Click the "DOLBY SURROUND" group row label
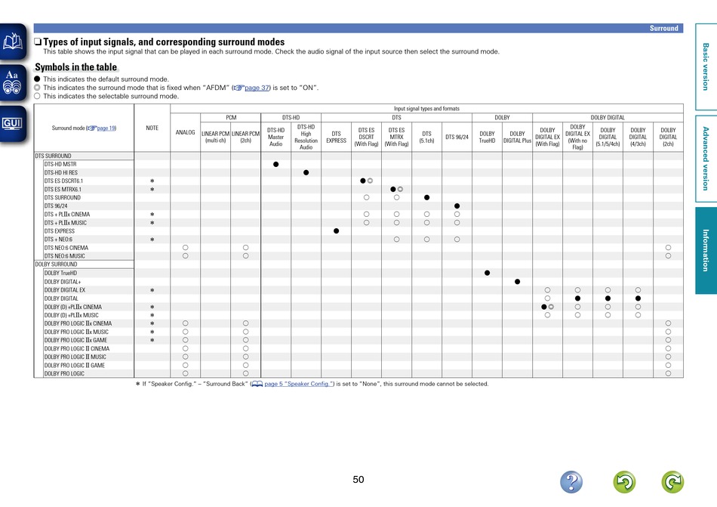This screenshot has height=507, width=717. point(57,264)
